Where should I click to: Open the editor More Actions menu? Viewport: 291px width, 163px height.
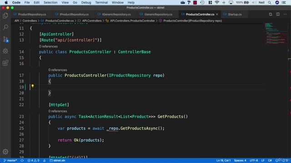pyautogui.click(x=285, y=14)
